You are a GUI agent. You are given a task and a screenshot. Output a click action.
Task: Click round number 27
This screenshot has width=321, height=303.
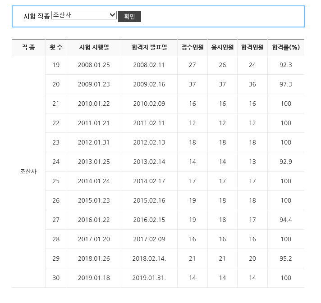(56, 220)
